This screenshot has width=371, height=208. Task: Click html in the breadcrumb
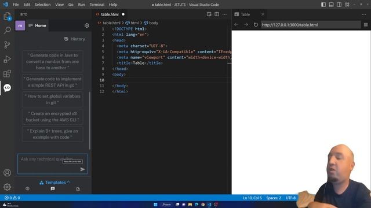(134, 23)
